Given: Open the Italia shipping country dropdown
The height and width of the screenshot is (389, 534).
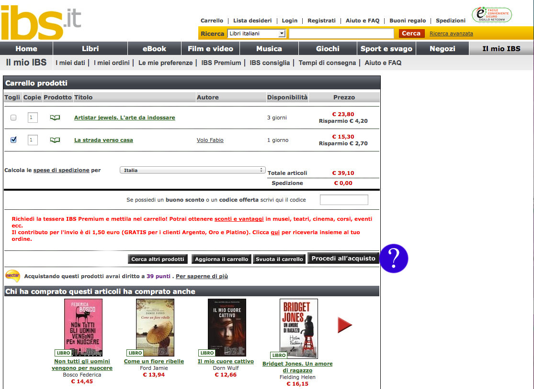Looking at the screenshot, I should pyautogui.click(x=192, y=170).
